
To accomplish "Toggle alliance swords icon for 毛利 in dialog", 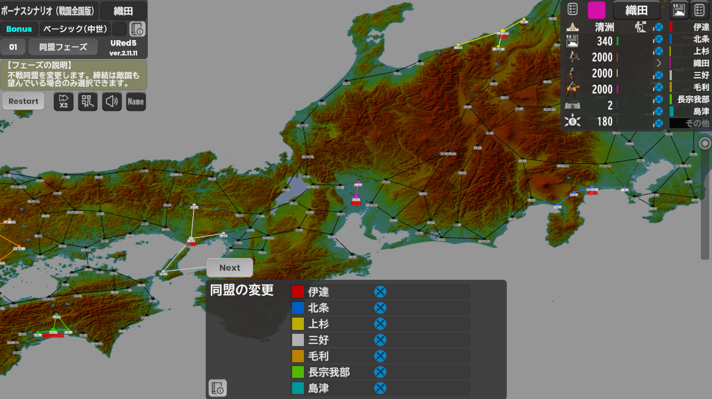I will tap(380, 356).
